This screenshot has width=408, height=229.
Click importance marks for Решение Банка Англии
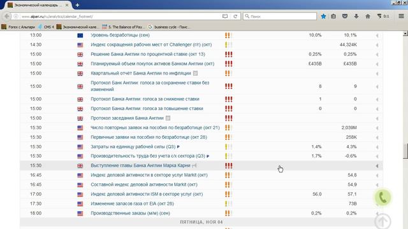coord(228,54)
